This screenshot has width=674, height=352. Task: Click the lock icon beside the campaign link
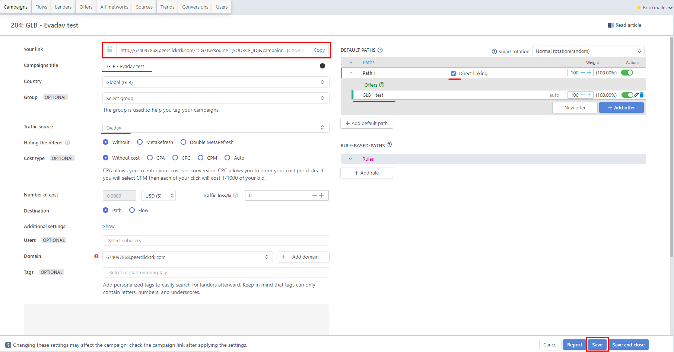coord(110,49)
